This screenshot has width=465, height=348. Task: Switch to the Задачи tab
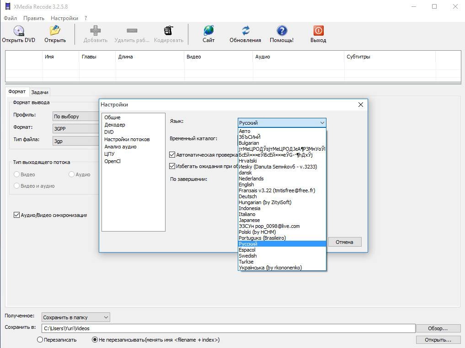click(40, 92)
